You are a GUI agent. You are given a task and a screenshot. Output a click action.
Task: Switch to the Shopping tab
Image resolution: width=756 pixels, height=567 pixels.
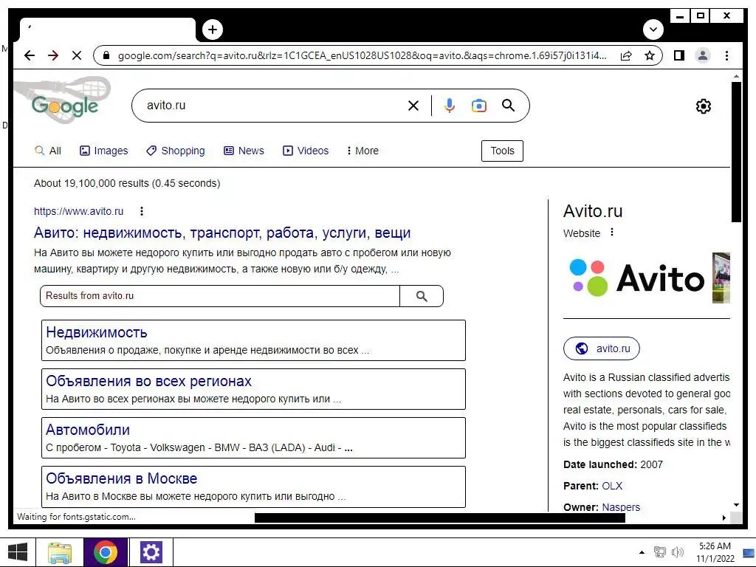click(176, 151)
